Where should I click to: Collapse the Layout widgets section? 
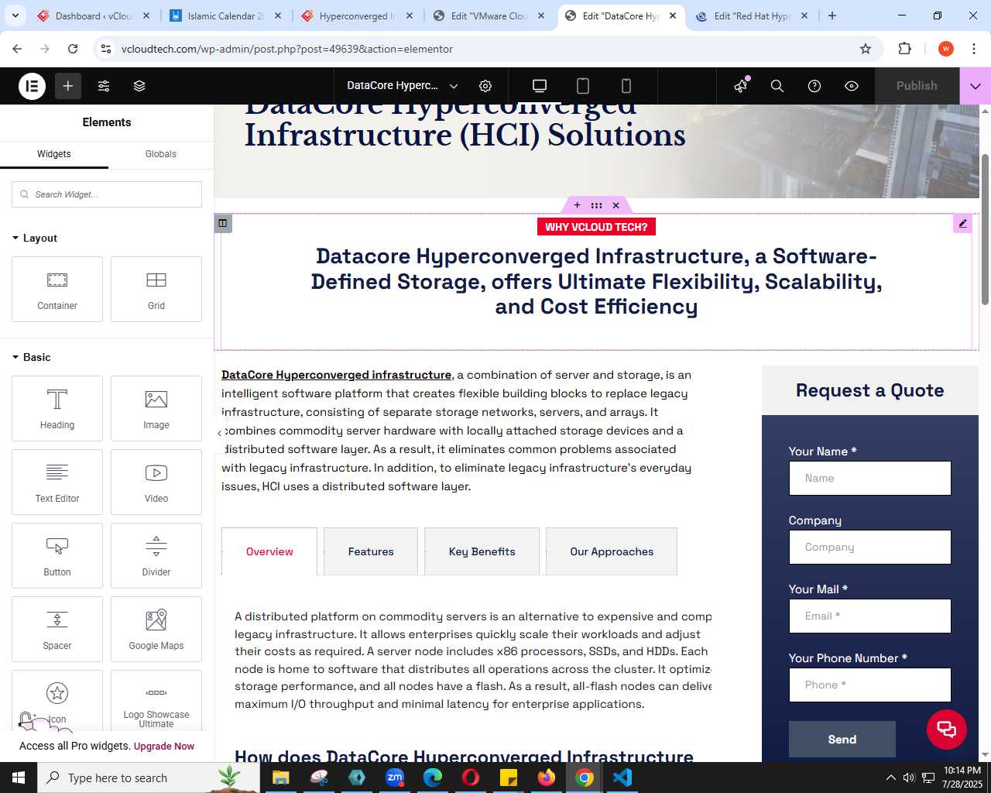[35, 238]
